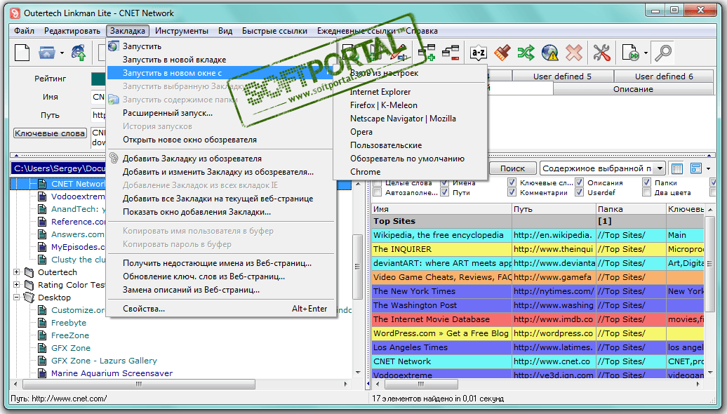The width and height of the screenshot is (727, 414).
Task: Enable the Целые слова checkbox
Action: [378, 182]
